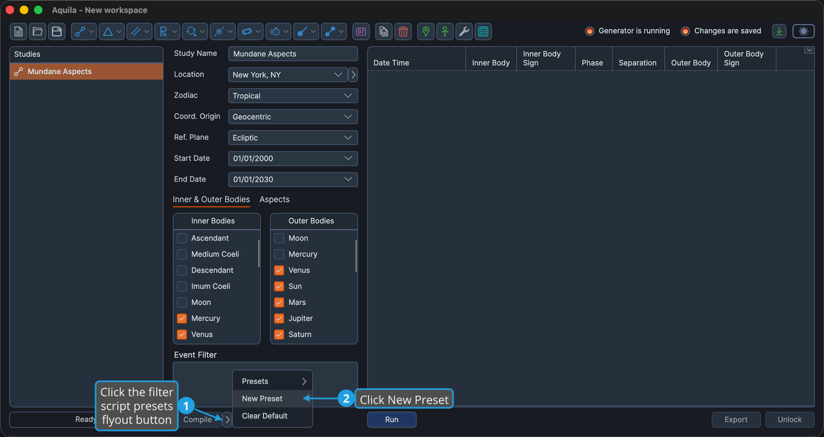Open the Ref. Plane Ecliptic dropdown

click(x=293, y=138)
